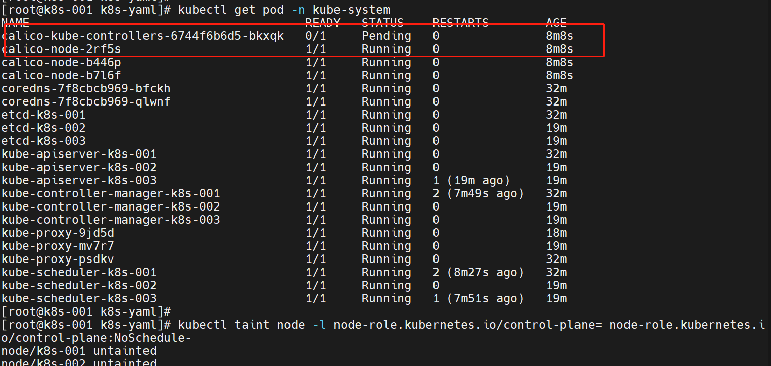Click the "o/control-plane:NoSchedule-" wrapped line
Screen dimensions: 771x366
coord(97,338)
